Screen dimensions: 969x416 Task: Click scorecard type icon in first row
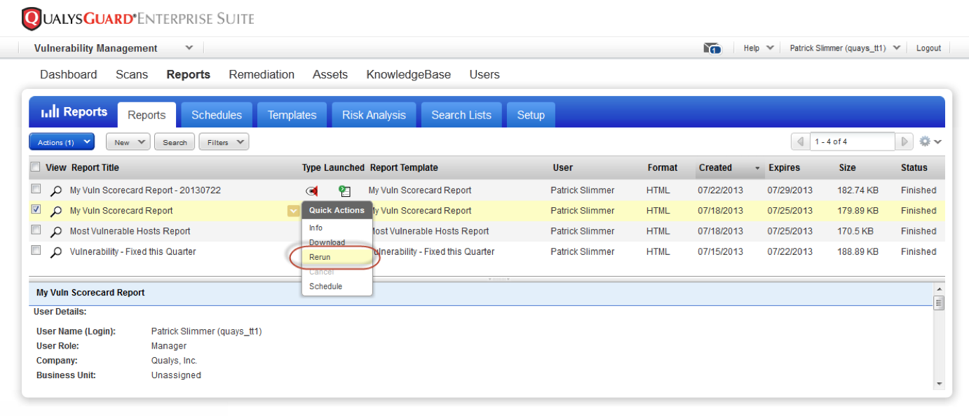point(312,190)
